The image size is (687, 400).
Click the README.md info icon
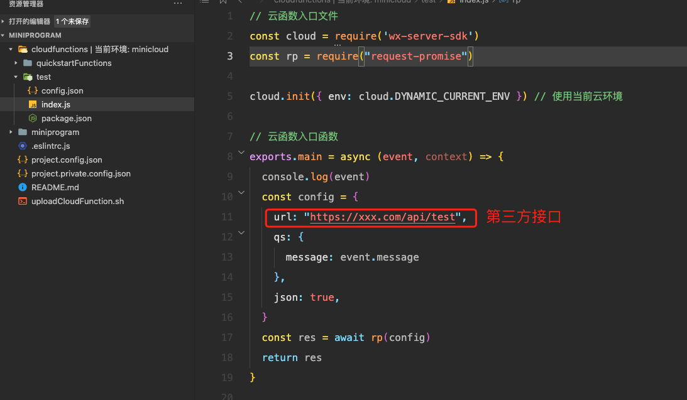click(x=23, y=187)
